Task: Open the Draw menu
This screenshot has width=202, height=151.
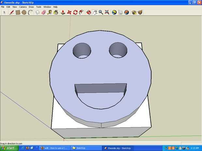Action: [x=31, y=7]
